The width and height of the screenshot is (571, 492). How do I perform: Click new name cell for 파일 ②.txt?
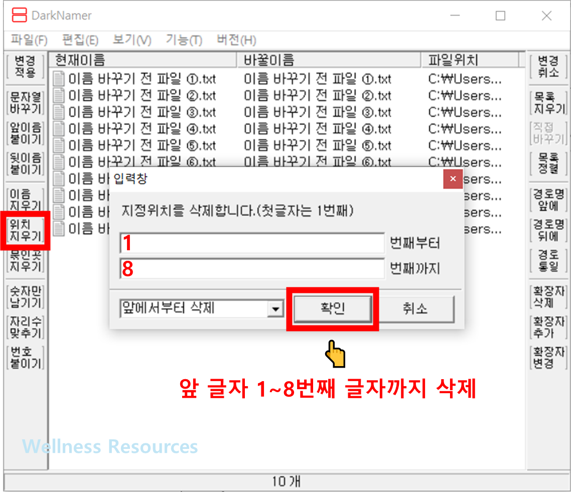pos(318,96)
